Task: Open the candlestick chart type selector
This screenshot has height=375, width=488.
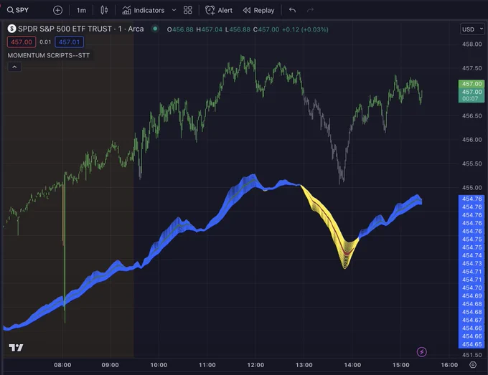Action: (x=104, y=10)
